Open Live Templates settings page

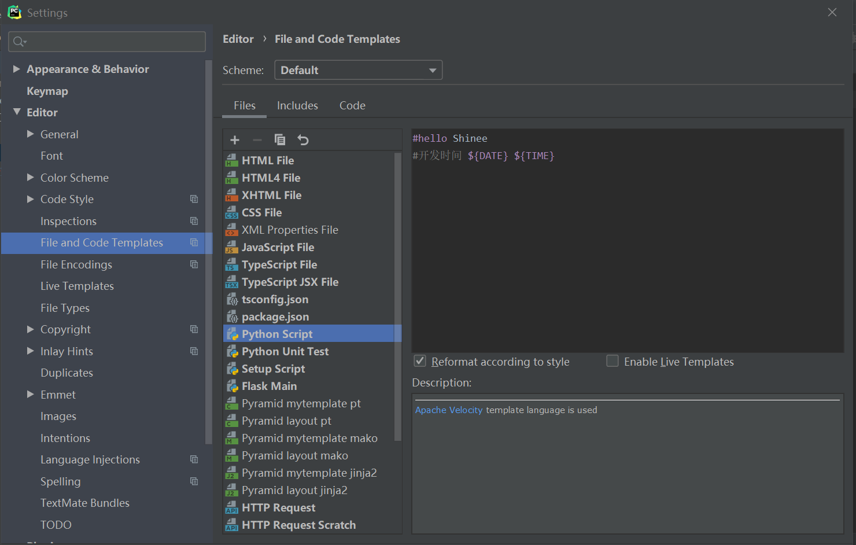point(77,286)
